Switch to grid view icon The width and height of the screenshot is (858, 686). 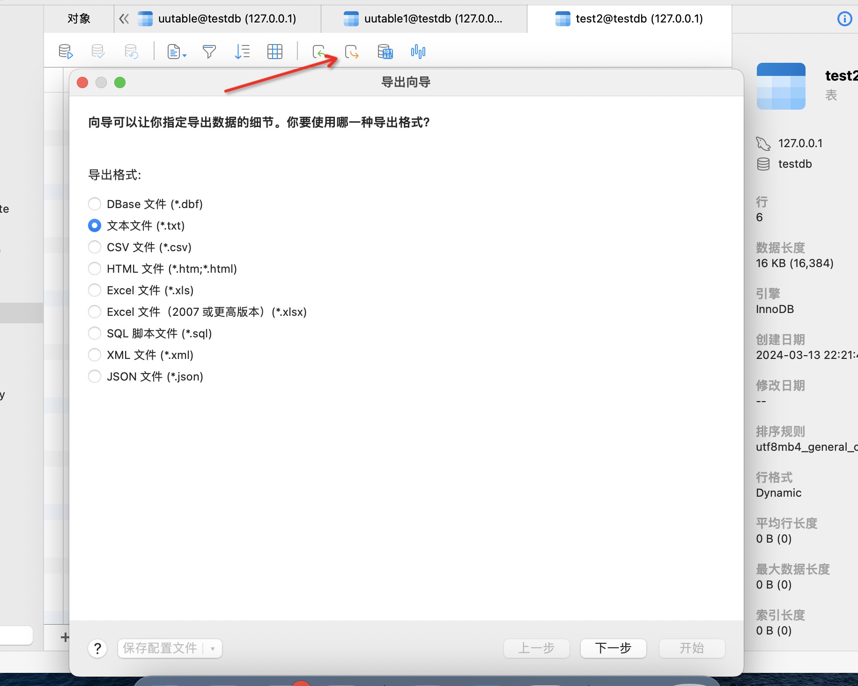(x=275, y=52)
